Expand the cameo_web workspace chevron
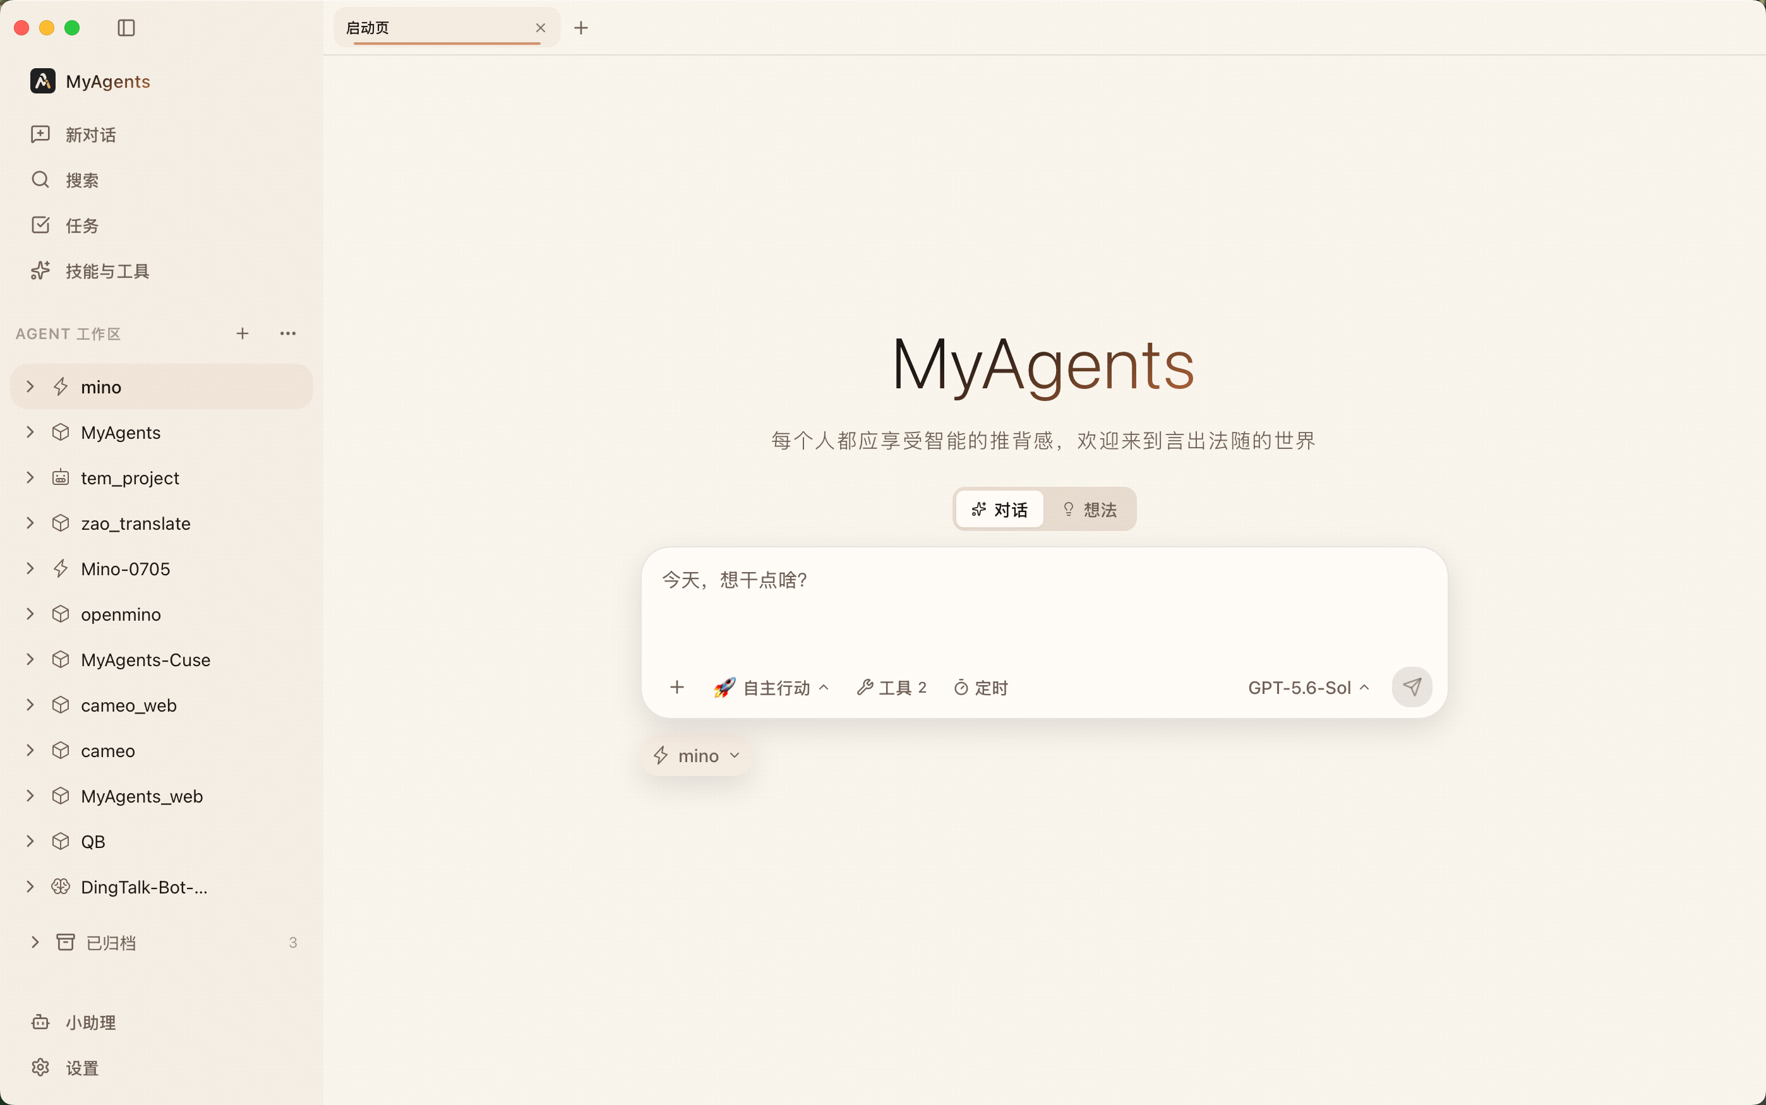This screenshot has height=1105, width=1766. pyautogui.click(x=30, y=705)
